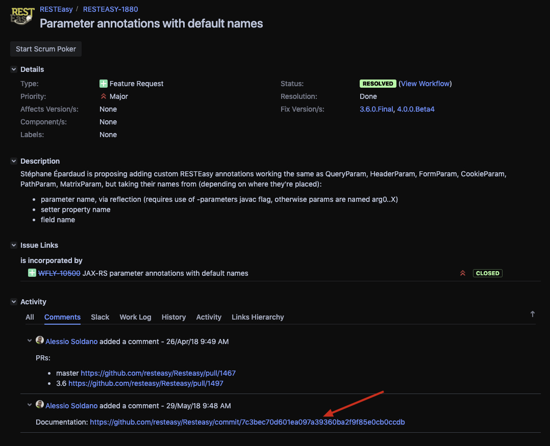Collapse the 26/Apr/18 comment

[30, 340]
